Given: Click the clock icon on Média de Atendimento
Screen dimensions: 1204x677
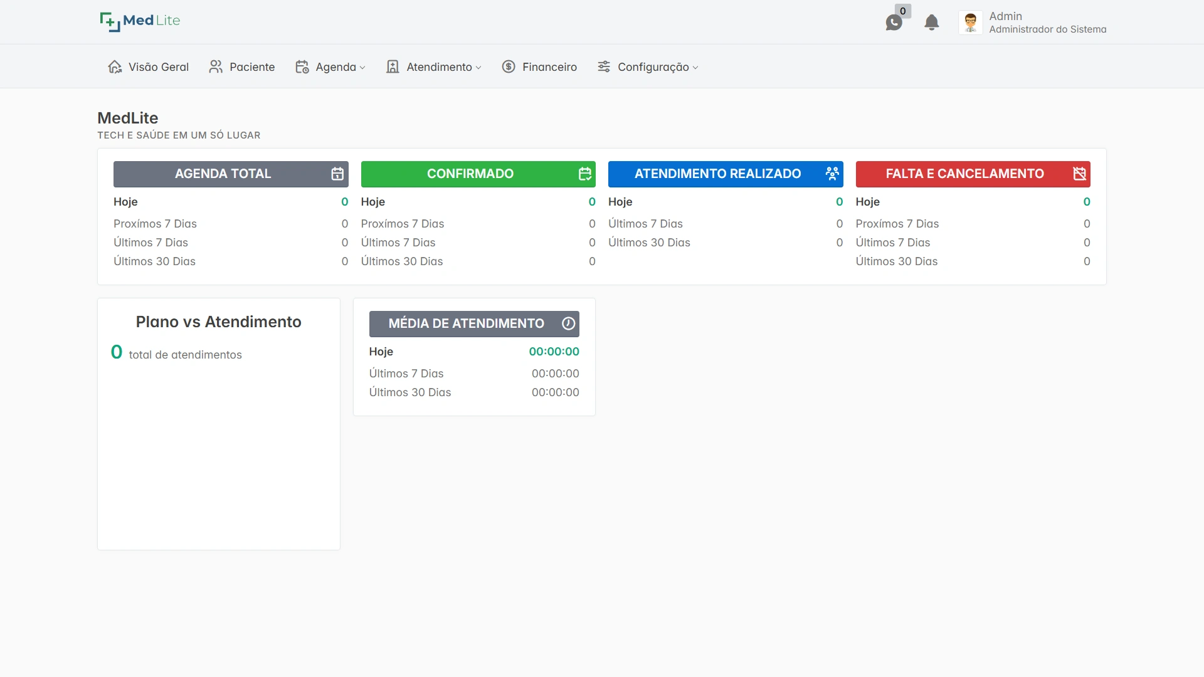Looking at the screenshot, I should coord(568,323).
